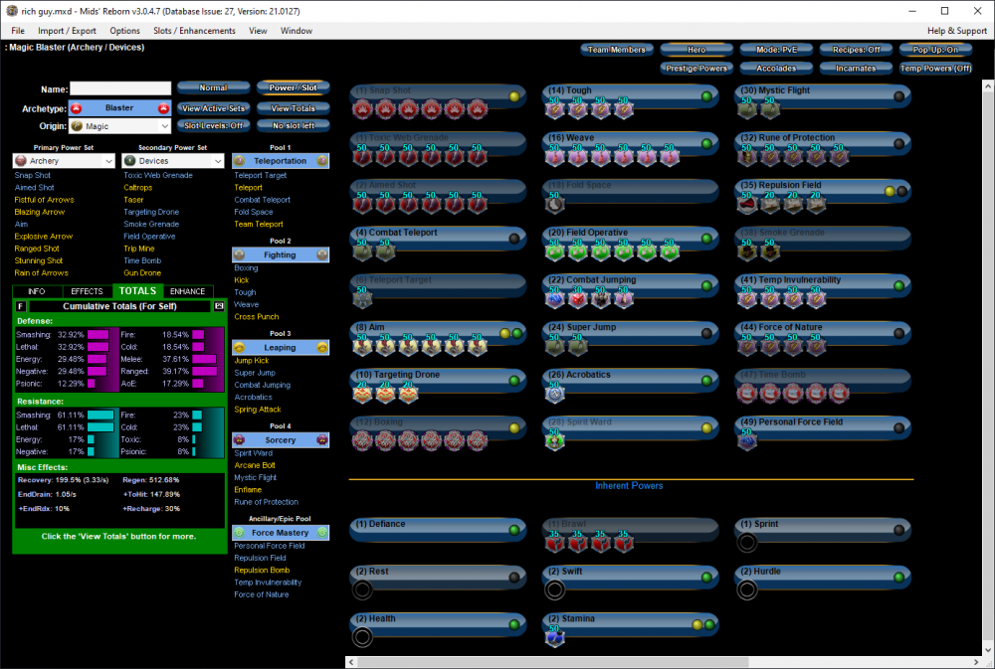
Task: Click the empty enhancement slot under Sprint
Action: tap(746, 543)
